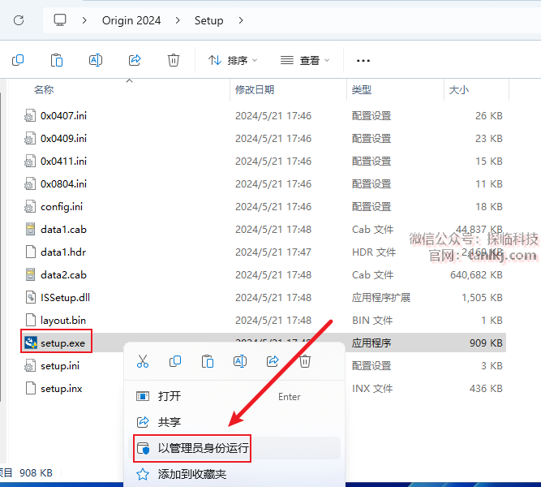Click the data2.cab file icon
This screenshot has width=541, height=487.
(x=31, y=274)
